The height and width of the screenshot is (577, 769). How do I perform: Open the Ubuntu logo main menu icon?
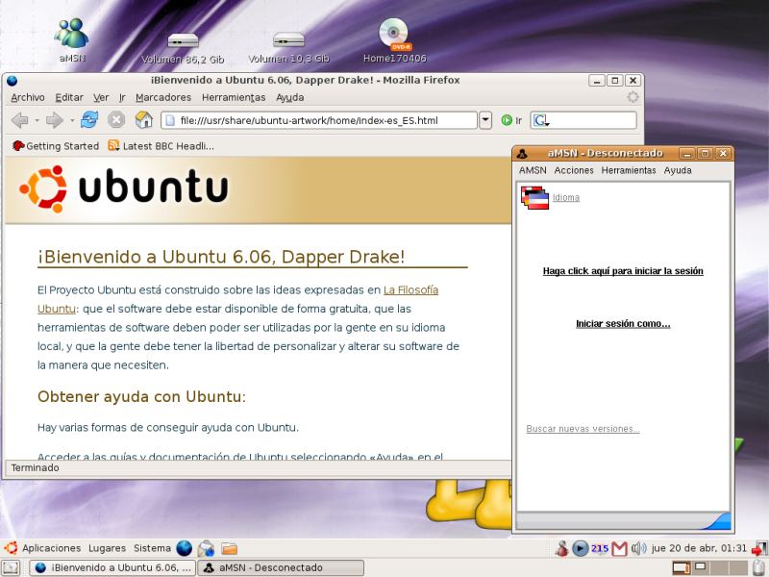pyautogui.click(x=11, y=547)
